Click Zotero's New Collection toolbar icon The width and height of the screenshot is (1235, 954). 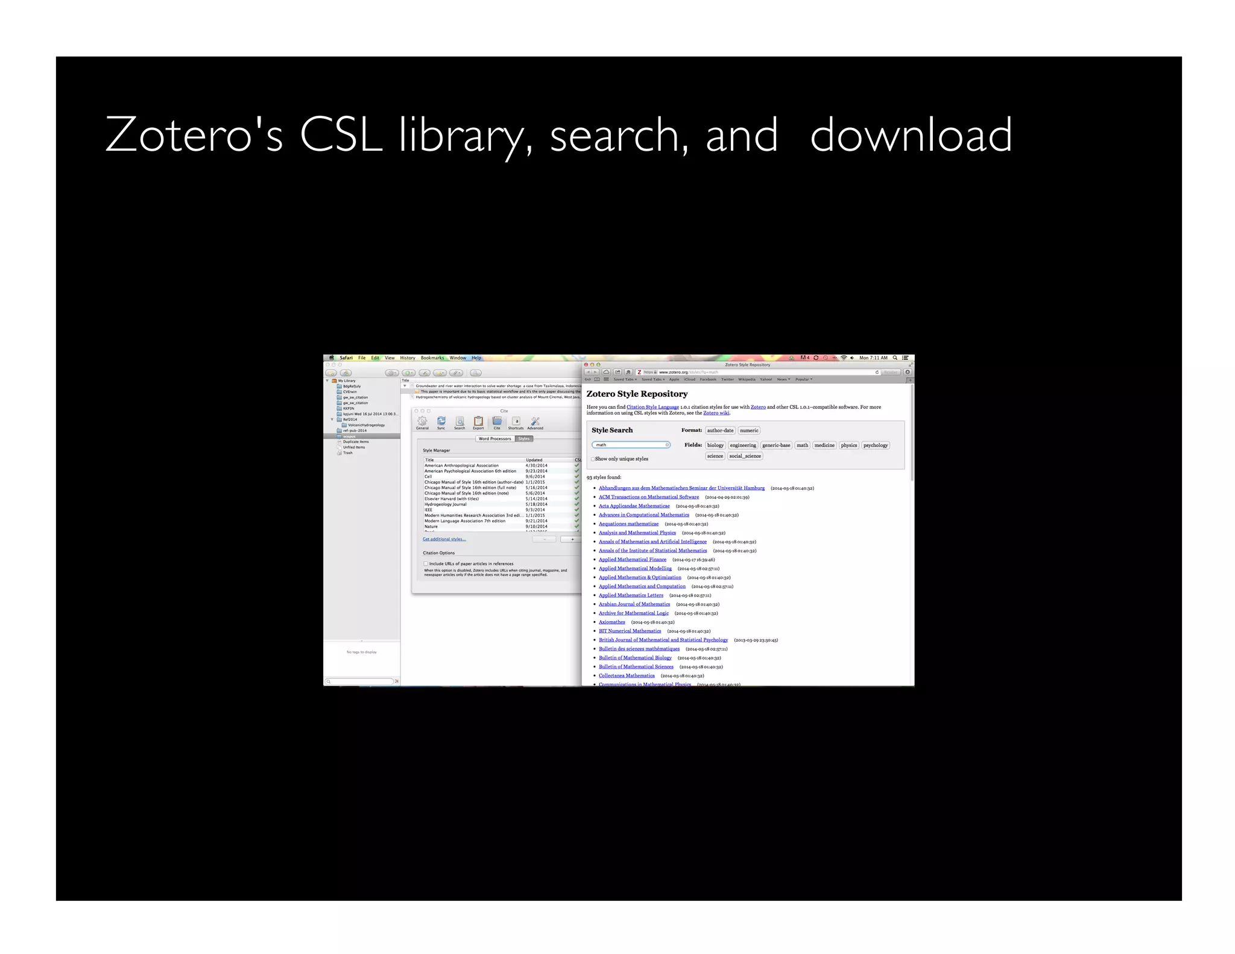click(x=331, y=373)
